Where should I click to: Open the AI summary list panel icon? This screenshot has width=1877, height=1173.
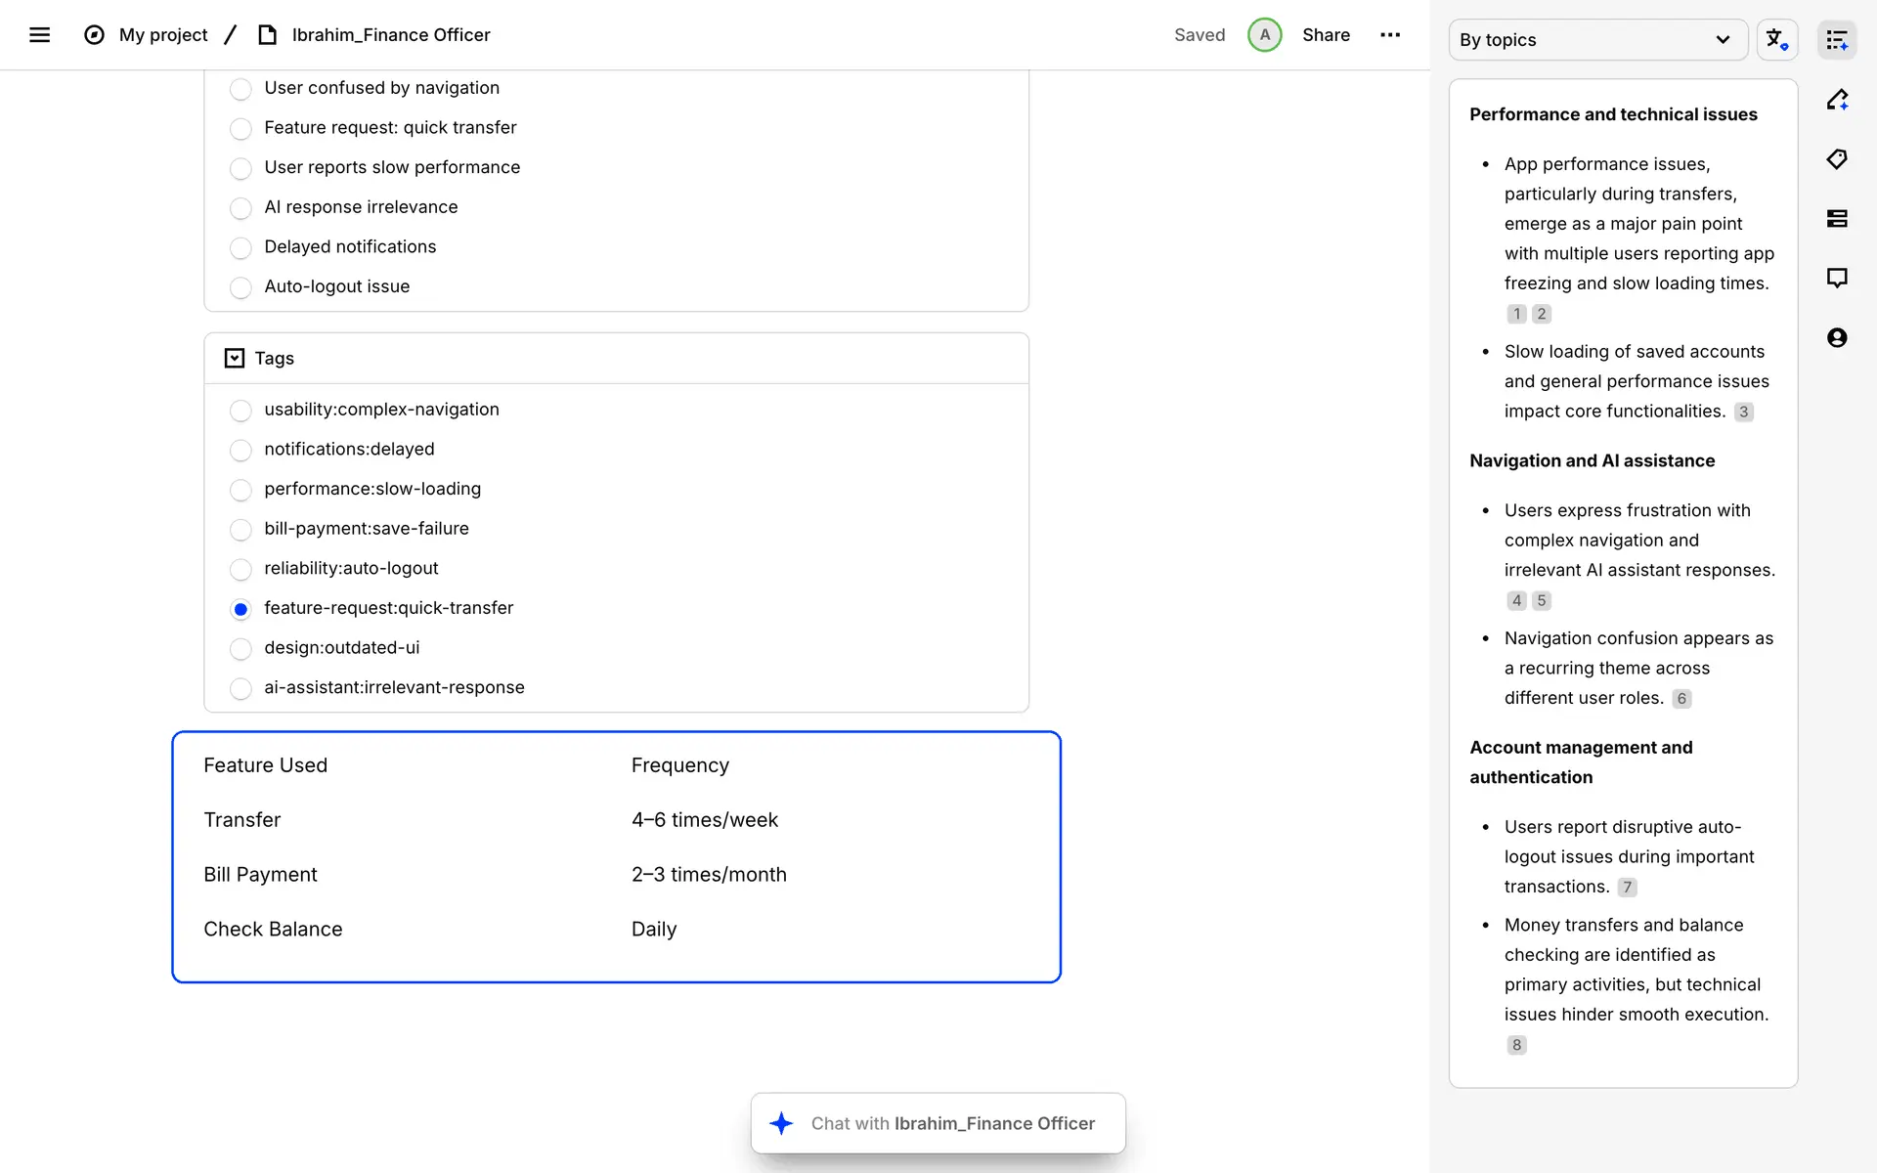pyautogui.click(x=1837, y=40)
